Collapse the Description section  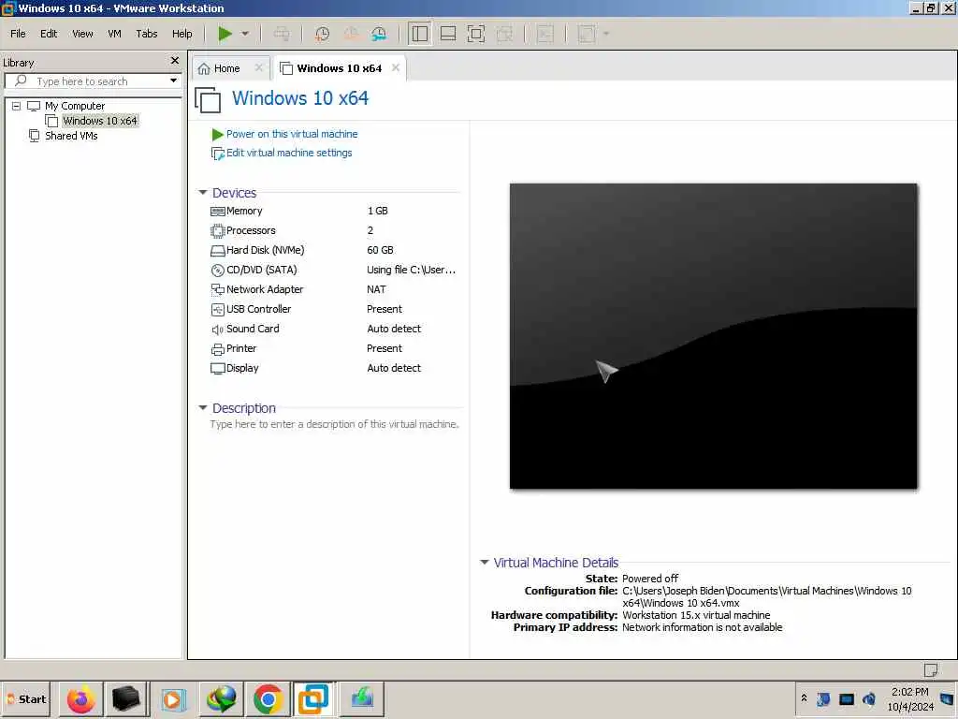point(203,408)
